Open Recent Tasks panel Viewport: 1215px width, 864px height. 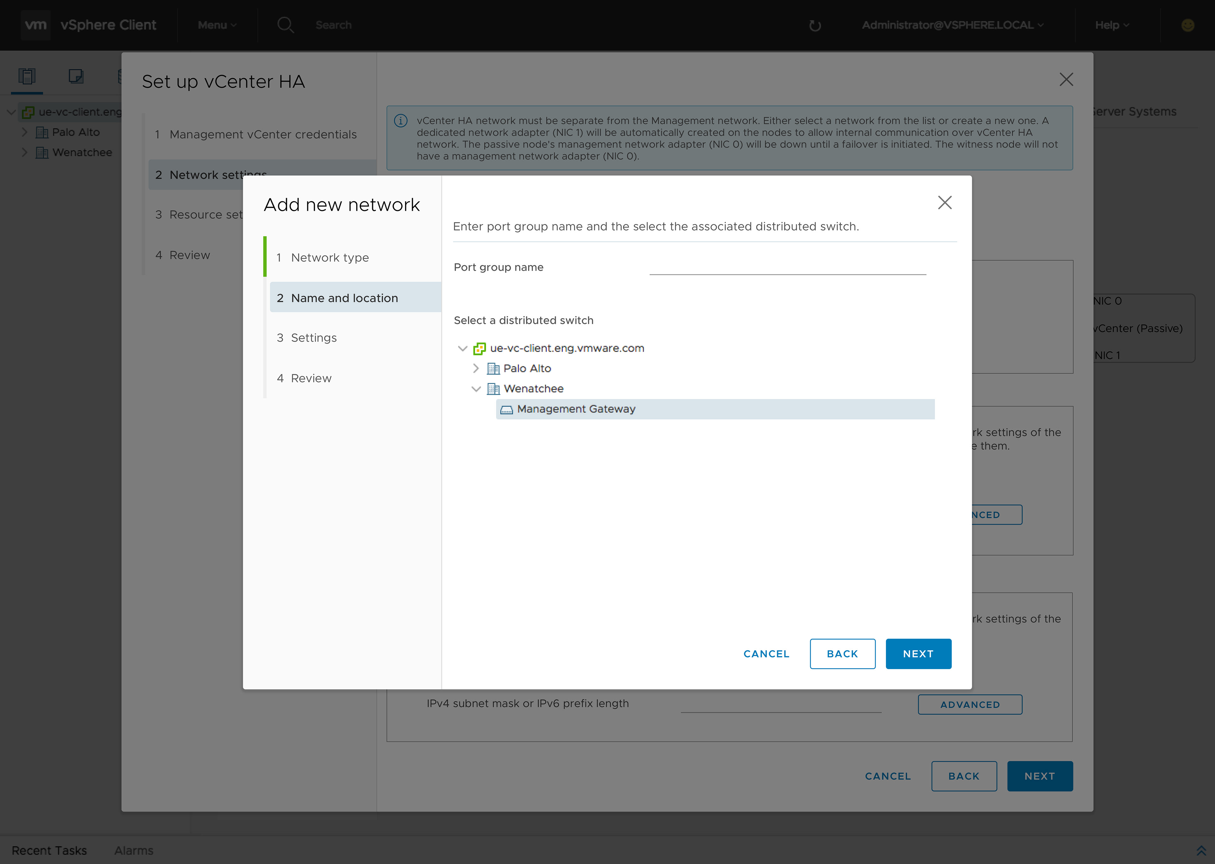click(49, 850)
